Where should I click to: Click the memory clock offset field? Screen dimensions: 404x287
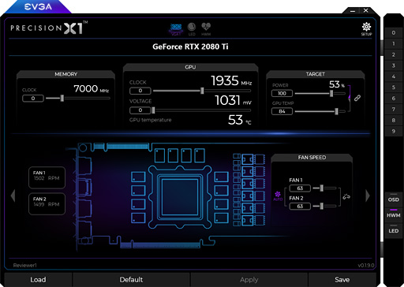33,99
